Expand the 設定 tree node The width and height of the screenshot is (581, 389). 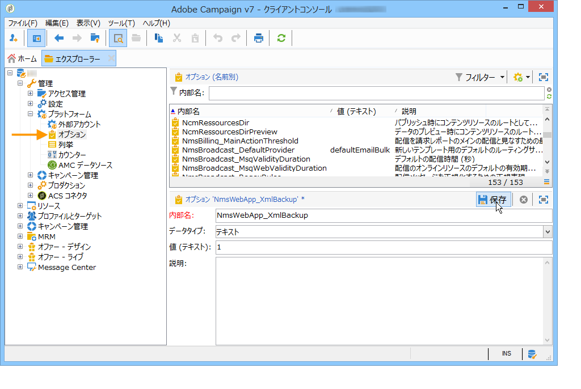pyautogui.click(x=31, y=104)
